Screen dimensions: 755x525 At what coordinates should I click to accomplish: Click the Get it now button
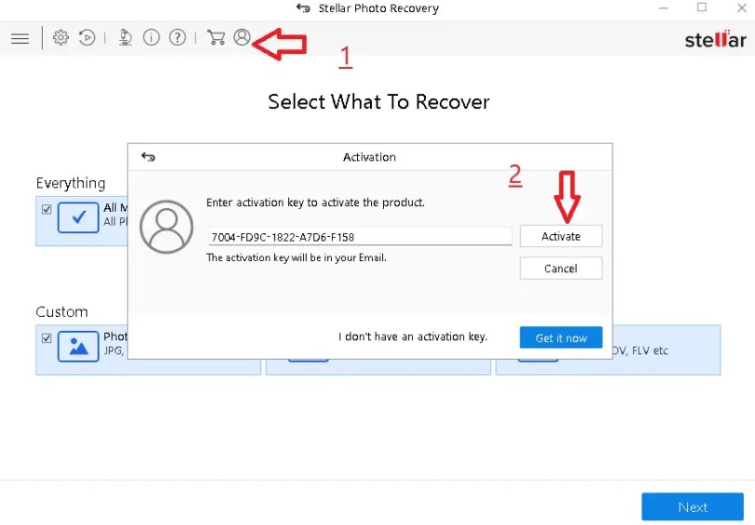click(x=561, y=338)
